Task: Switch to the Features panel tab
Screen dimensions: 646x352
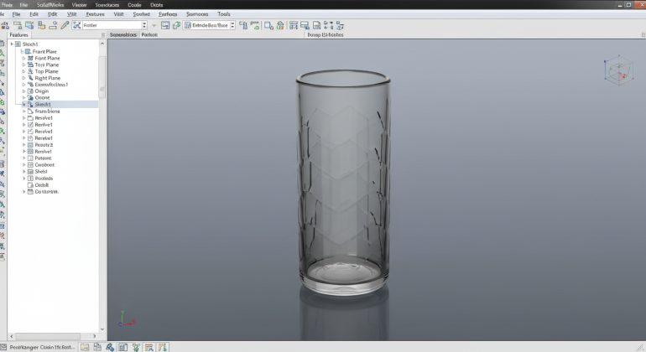Action: pyautogui.click(x=18, y=35)
